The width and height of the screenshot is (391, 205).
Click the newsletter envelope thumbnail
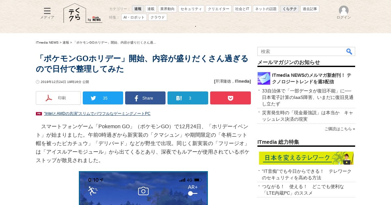(264, 78)
